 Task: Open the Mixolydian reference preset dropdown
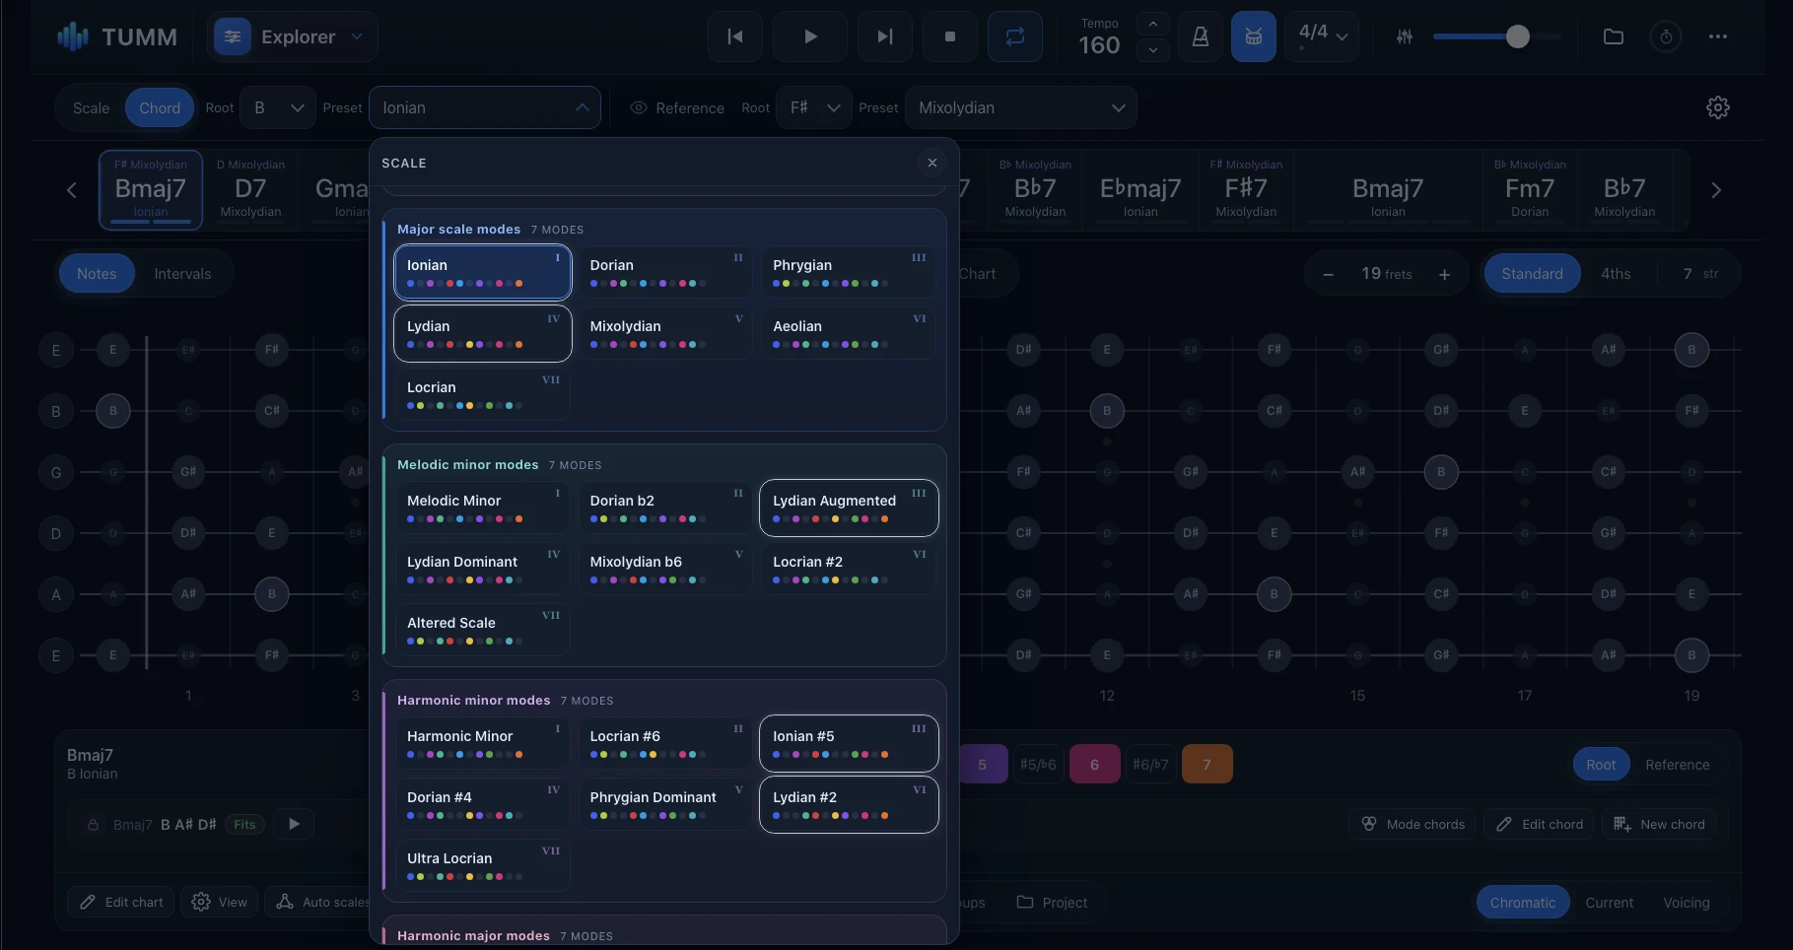(x=1021, y=107)
